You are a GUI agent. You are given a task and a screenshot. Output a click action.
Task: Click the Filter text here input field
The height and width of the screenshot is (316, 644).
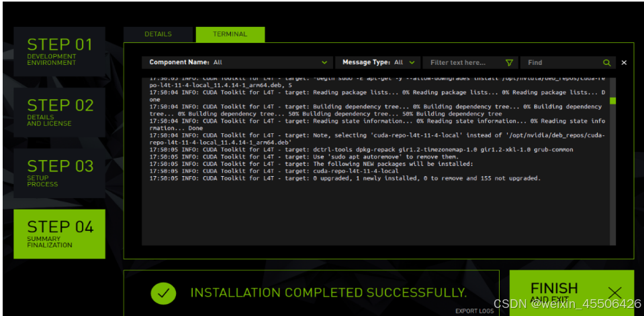[470, 63]
